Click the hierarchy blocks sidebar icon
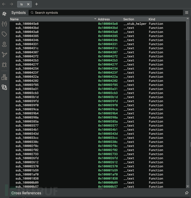Image resolution: width=191 pixels, height=198 pixels. 4,77
